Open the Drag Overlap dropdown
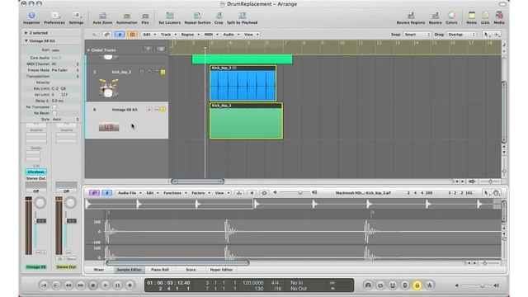This screenshot has height=297, width=528. 461,35
